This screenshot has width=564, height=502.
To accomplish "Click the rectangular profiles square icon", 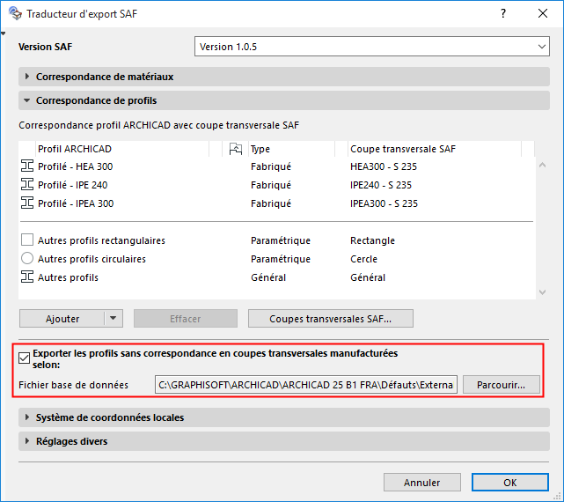I will tap(27, 240).
